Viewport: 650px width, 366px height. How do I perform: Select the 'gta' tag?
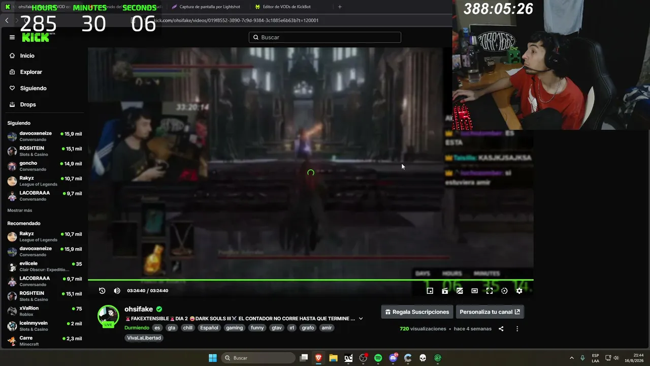pyautogui.click(x=172, y=328)
